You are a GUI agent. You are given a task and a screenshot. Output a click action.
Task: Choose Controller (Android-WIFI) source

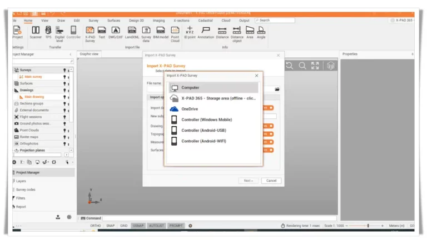[213, 141]
